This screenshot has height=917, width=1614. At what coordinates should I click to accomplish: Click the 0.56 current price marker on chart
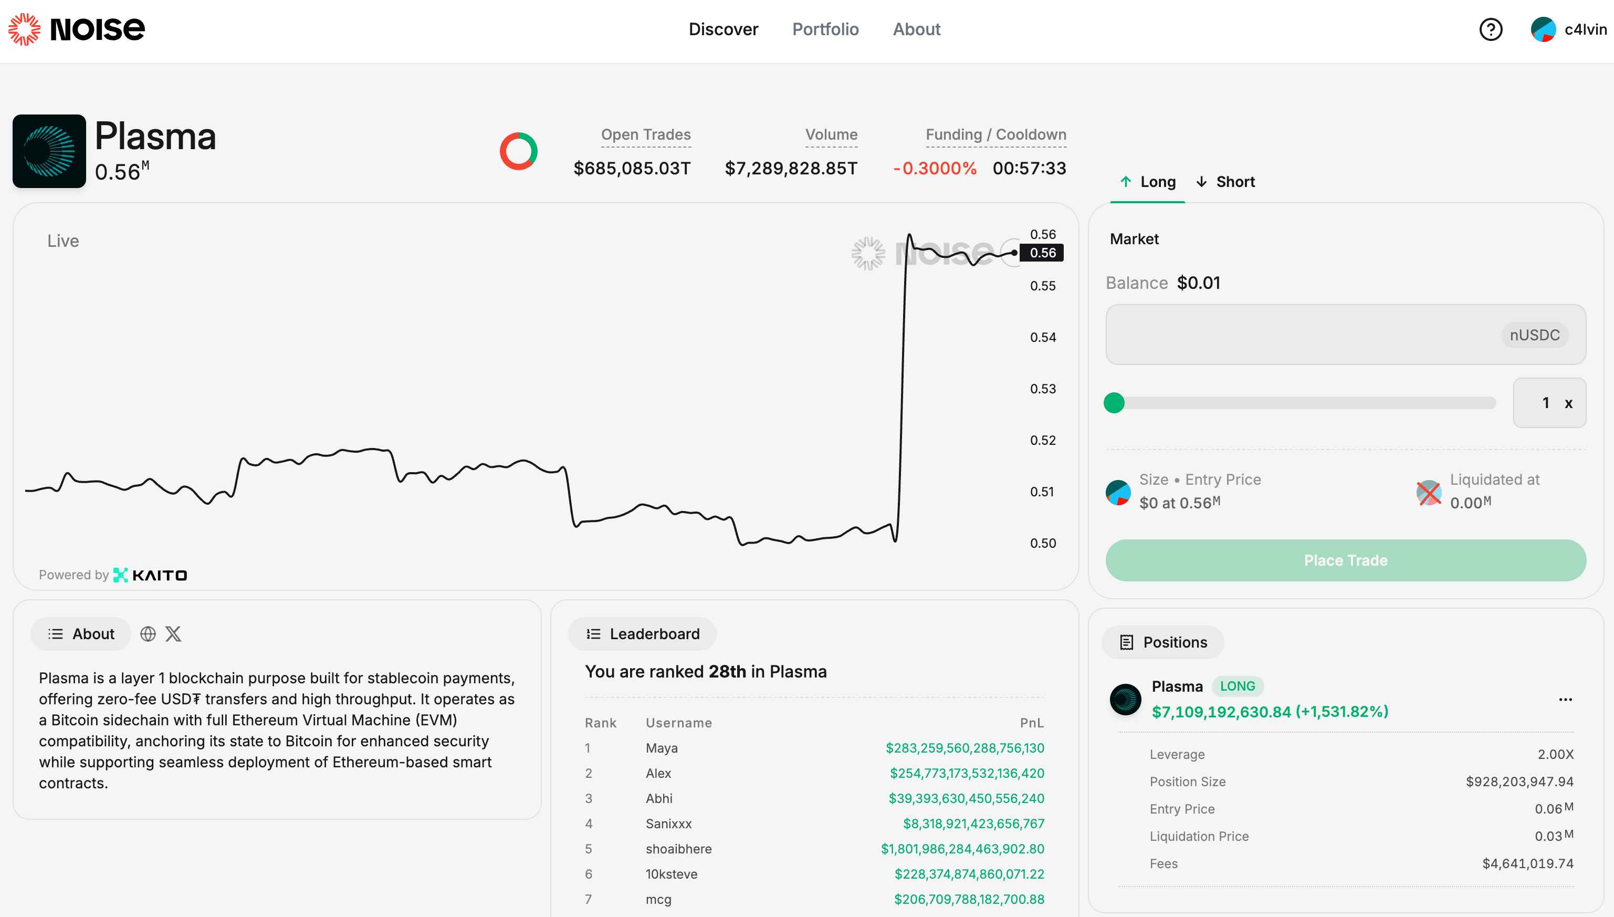click(1042, 253)
